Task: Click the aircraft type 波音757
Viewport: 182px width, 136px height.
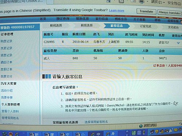Action: 164,42
